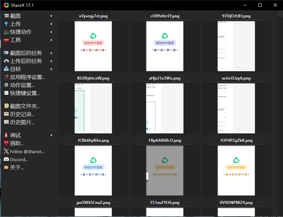
Task: Expand the 上传 submenu arrow
Action: tap(51, 24)
